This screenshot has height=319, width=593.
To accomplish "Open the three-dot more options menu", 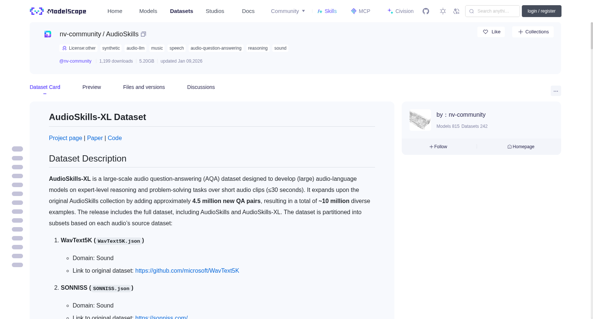I will pyautogui.click(x=556, y=91).
